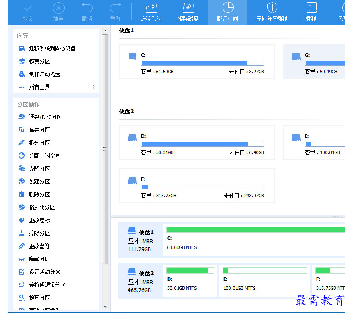This screenshot has width=348, height=314.
Task: Click the sidebar scrollbar thumb
Action: [105, 149]
